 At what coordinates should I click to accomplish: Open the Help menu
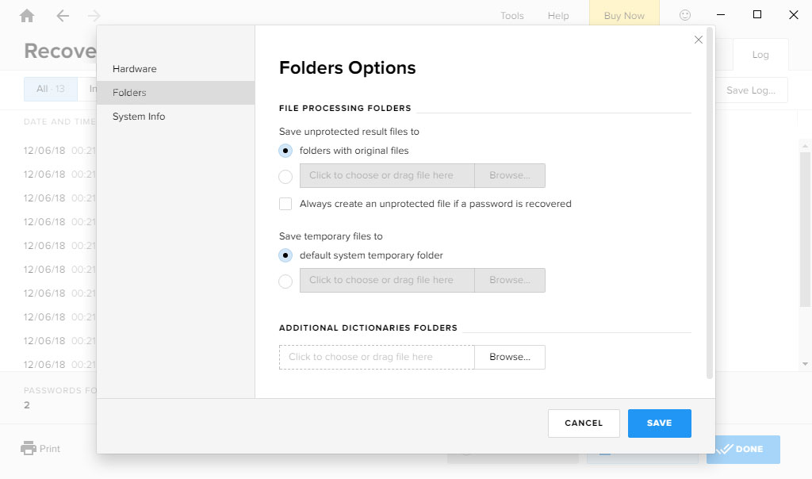coord(558,16)
